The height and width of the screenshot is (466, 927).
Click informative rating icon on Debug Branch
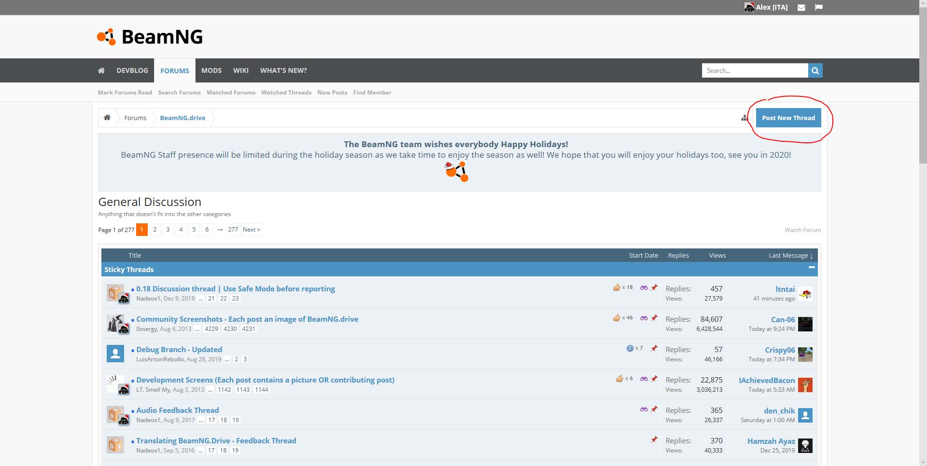click(x=630, y=348)
